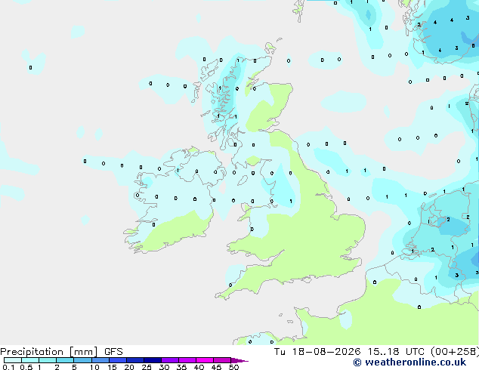Click the "15" legend scale label
Viewport: 479px width, 370px height.
(x=112, y=367)
